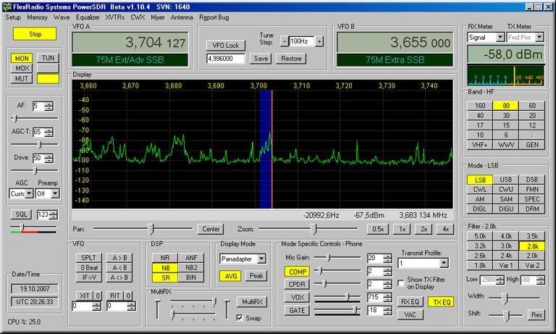Toggle the MOX transmit button
Image resolution: width=556 pixels, height=334 pixels.
pyautogui.click(x=22, y=68)
